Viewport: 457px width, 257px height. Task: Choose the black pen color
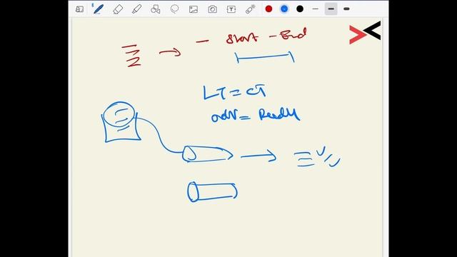(x=300, y=9)
